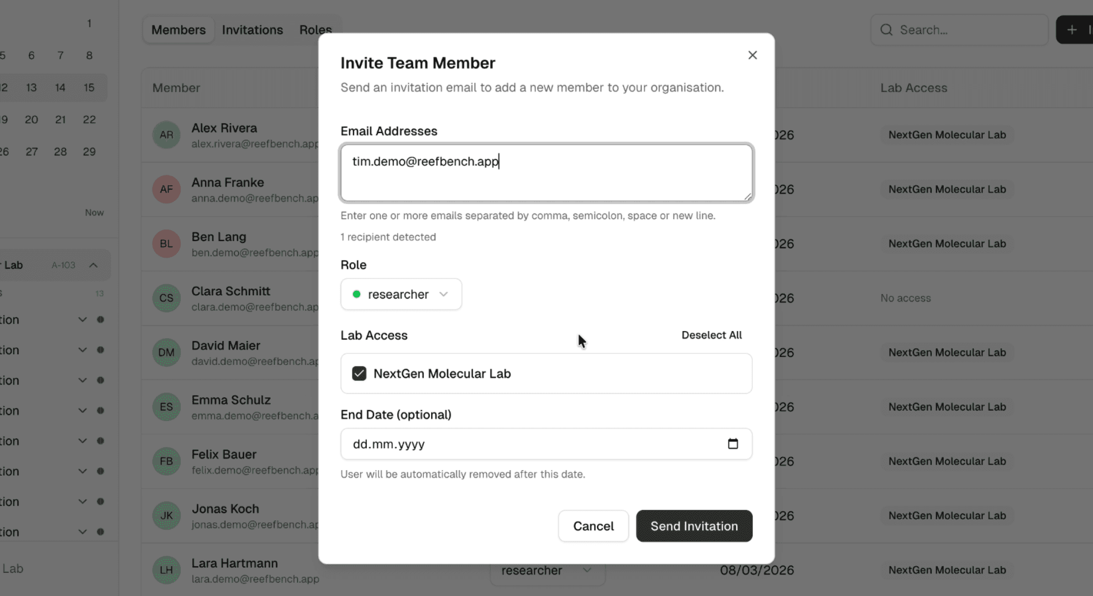
Task: Close the Invite Team Member dialog
Action: point(752,55)
